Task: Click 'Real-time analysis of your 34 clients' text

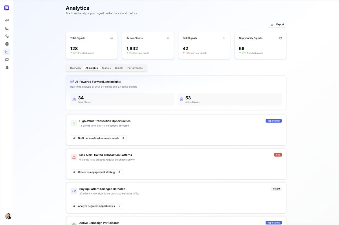Action: pyautogui.click(x=104, y=87)
